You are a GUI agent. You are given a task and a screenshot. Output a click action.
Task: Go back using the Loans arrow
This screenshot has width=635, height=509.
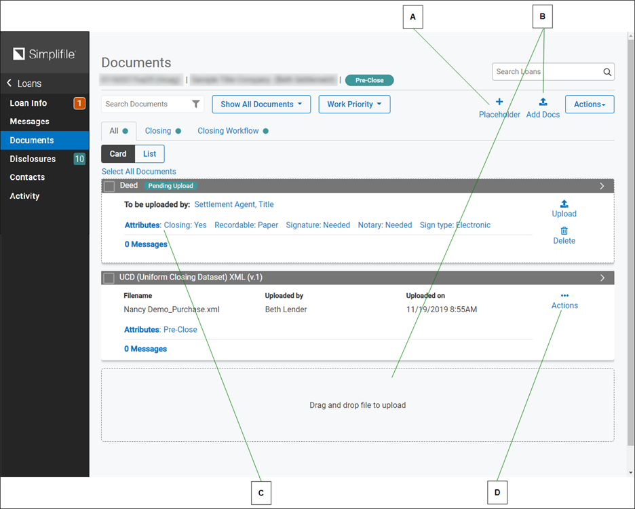point(9,83)
